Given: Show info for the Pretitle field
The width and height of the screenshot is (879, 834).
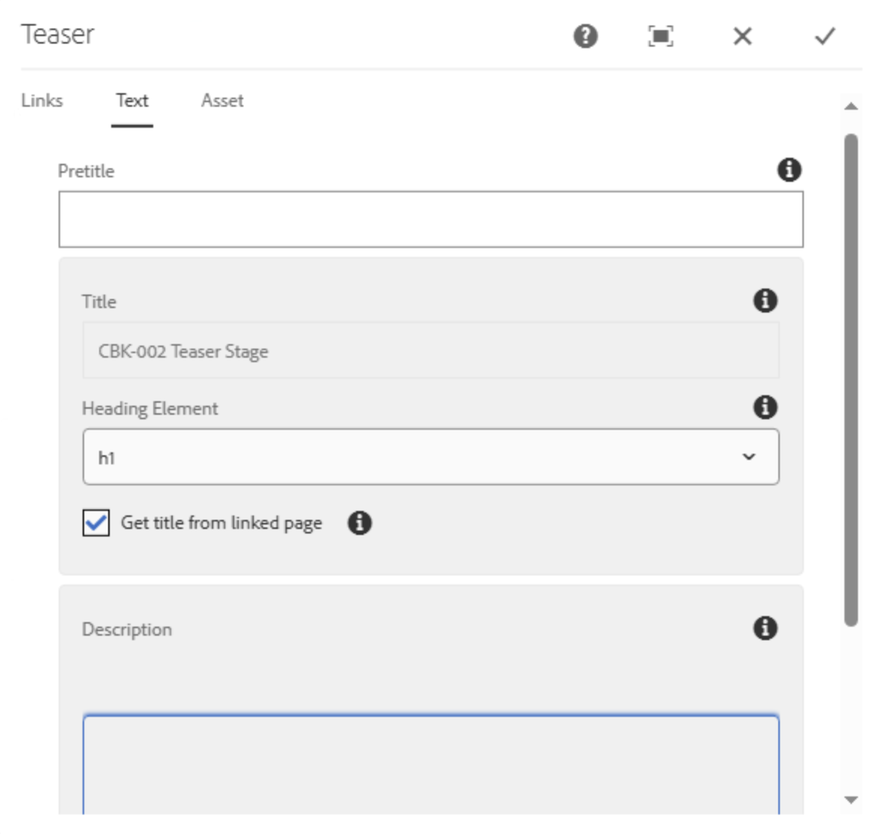Looking at the screenshot, I should [789, 170].
